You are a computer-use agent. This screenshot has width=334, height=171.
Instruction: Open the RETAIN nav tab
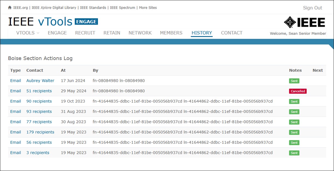tap(112, 33)
